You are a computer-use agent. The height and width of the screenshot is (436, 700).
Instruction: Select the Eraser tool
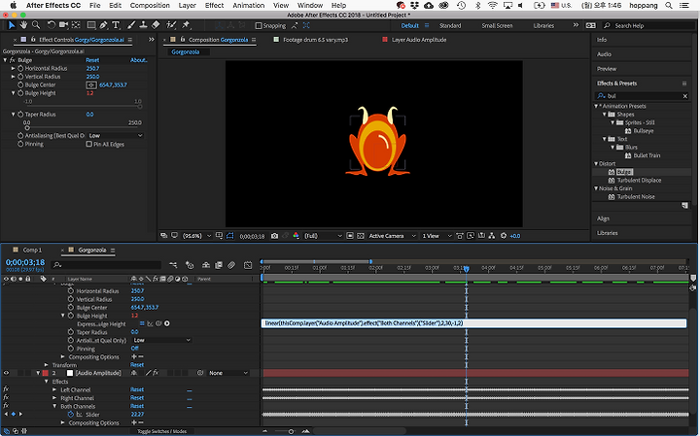[156, 25]
